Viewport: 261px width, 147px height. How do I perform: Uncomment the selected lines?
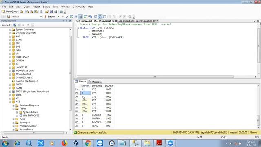pos(115,16)
